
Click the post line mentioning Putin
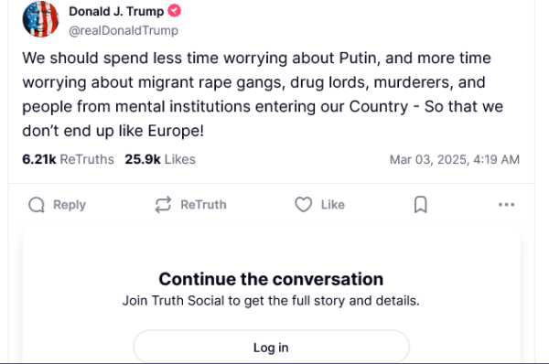coord(256,59)
